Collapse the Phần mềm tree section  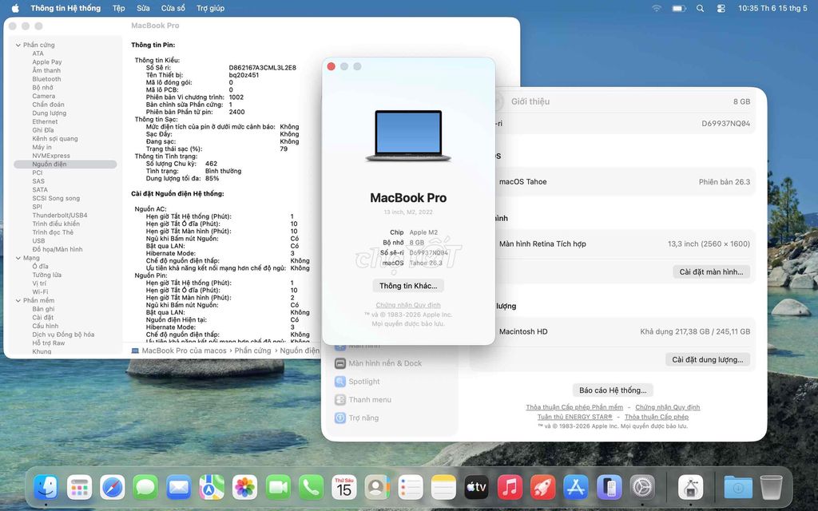[x=18, y=300]
